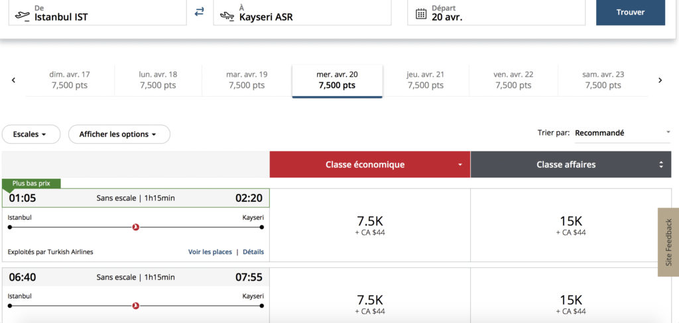The image size is (679, 323).
Task: Expand the Classe économique column header
Action: (370, 164)
